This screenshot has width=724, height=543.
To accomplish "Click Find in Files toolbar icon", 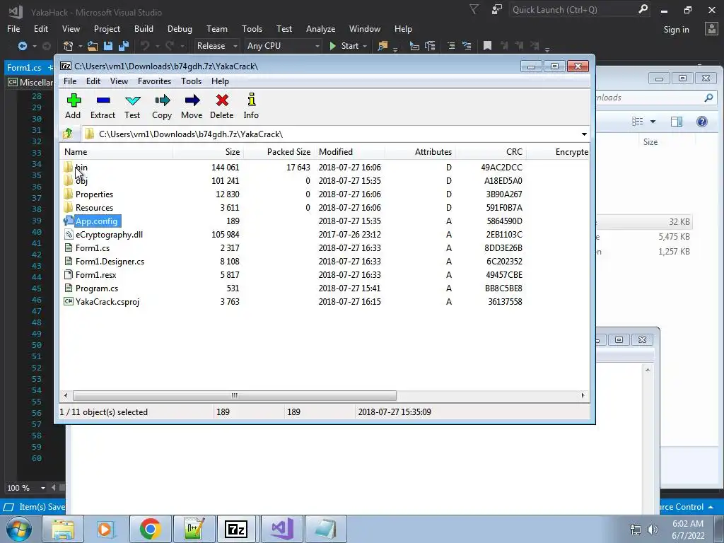I will point(383,46).
